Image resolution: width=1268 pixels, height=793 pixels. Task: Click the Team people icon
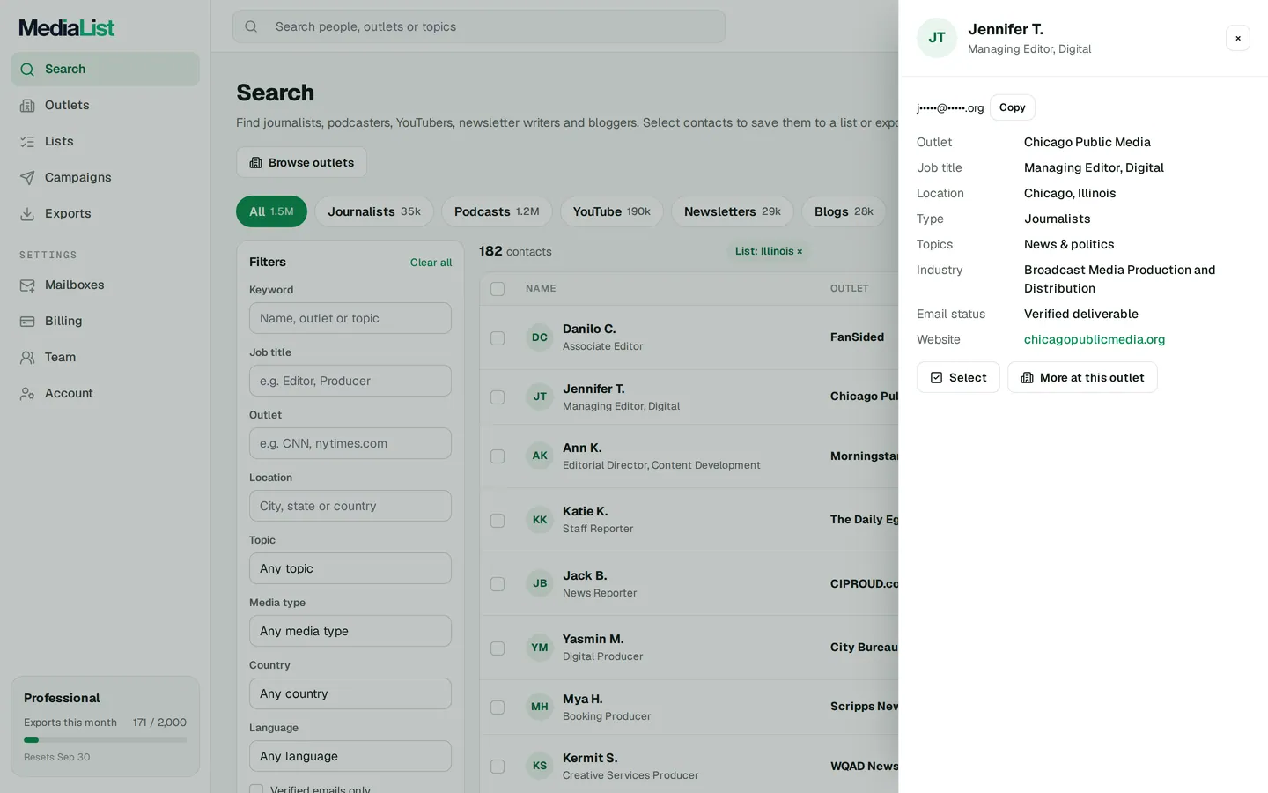[x=27, y=358]
